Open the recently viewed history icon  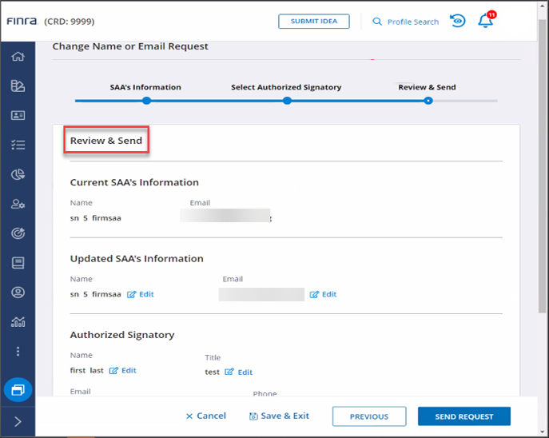coord(457,22)
